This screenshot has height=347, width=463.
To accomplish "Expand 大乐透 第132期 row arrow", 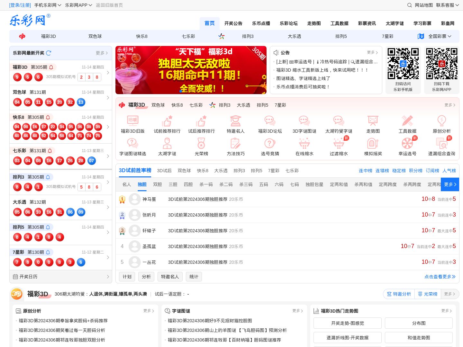I will [108, 208].
